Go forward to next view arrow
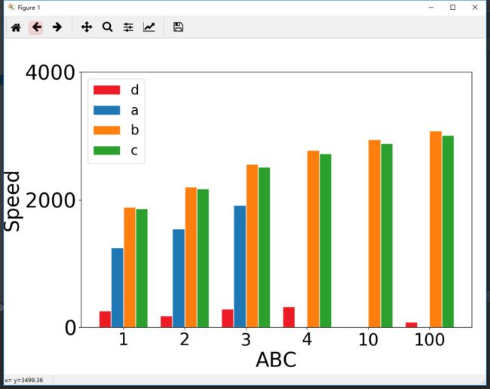This screenshot has height=389, width=490. [x=57, y=27]
